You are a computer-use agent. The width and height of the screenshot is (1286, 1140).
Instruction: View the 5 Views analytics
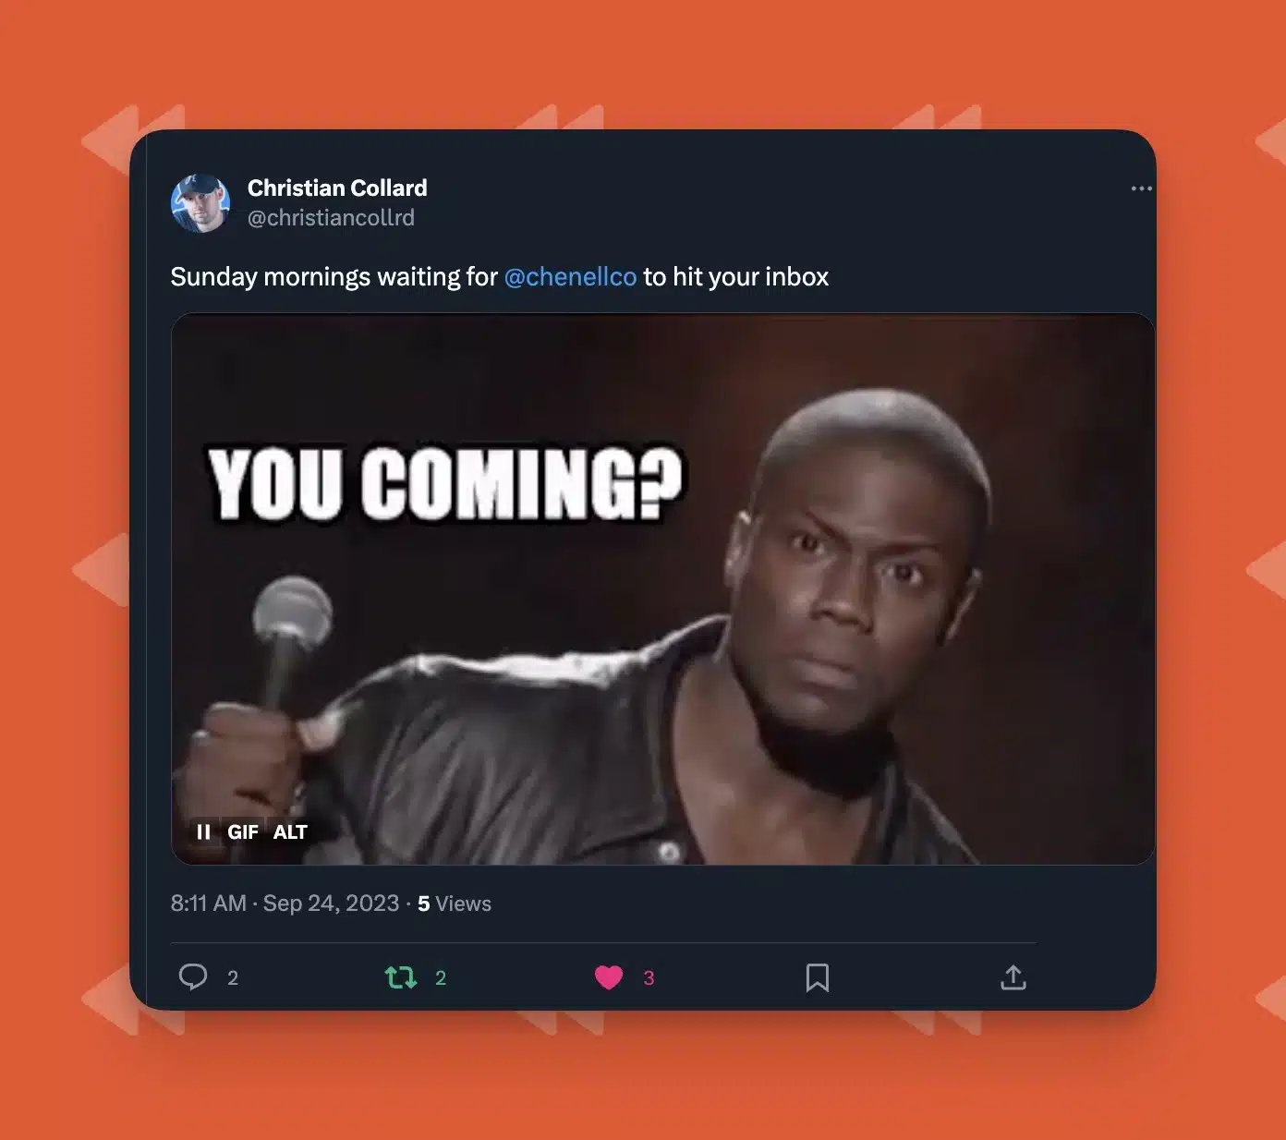455,904
